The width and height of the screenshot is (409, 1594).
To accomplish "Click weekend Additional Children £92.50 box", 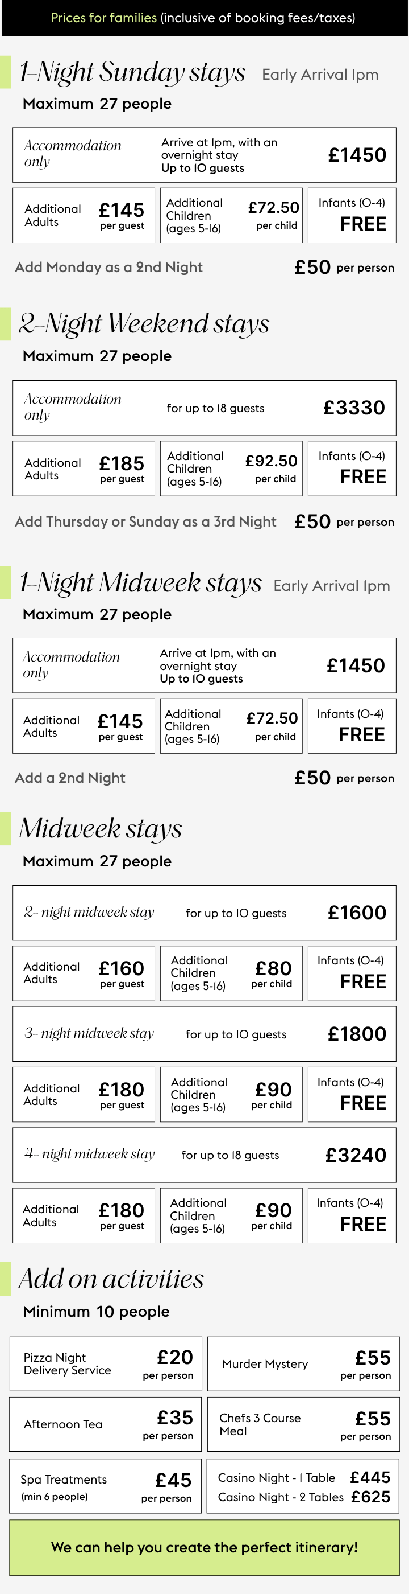I will coord(231,469).
